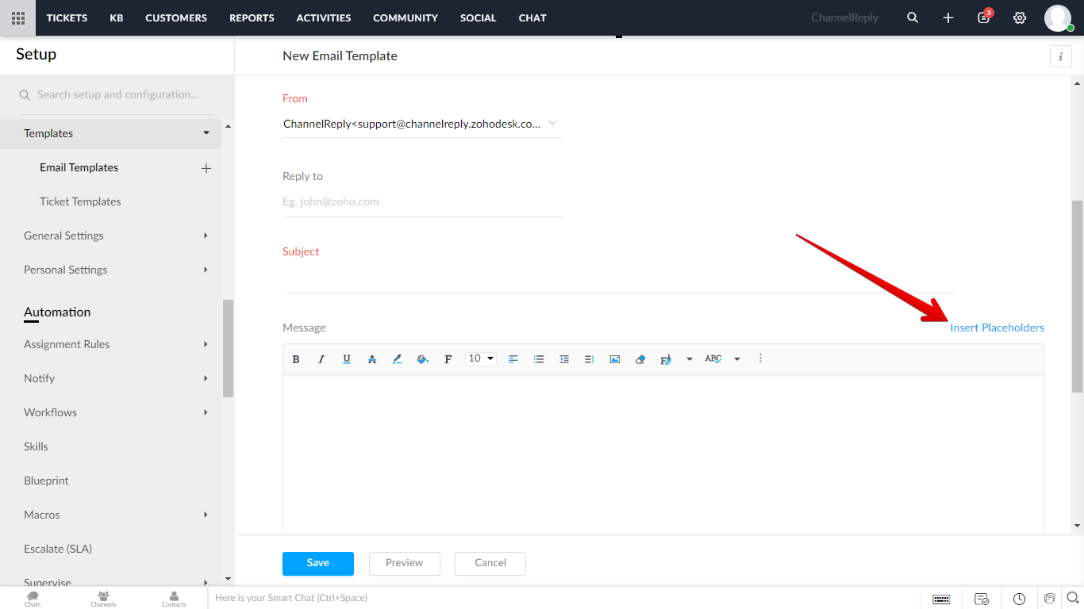Expand the Workflows sidebar section

coord(206,412)
